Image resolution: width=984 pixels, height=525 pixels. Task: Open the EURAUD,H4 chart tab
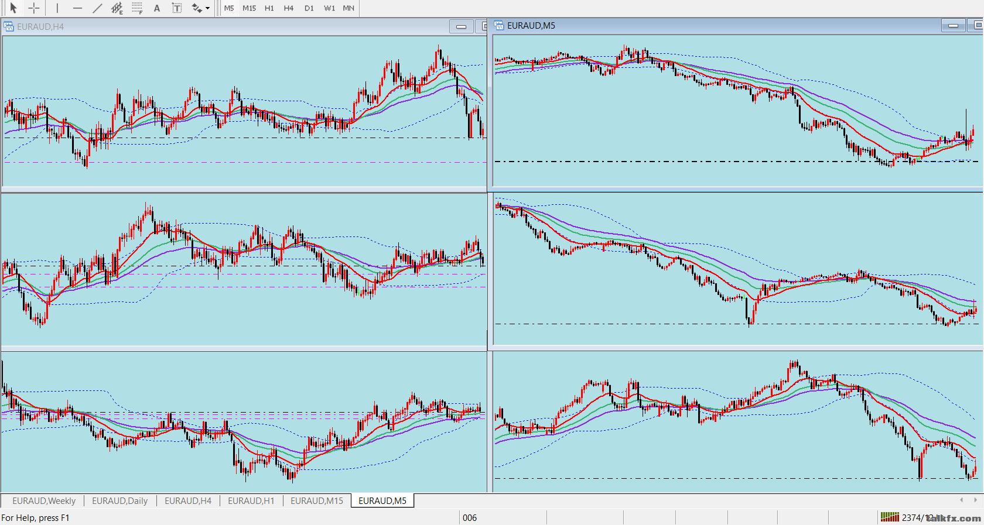click(188, 501)
